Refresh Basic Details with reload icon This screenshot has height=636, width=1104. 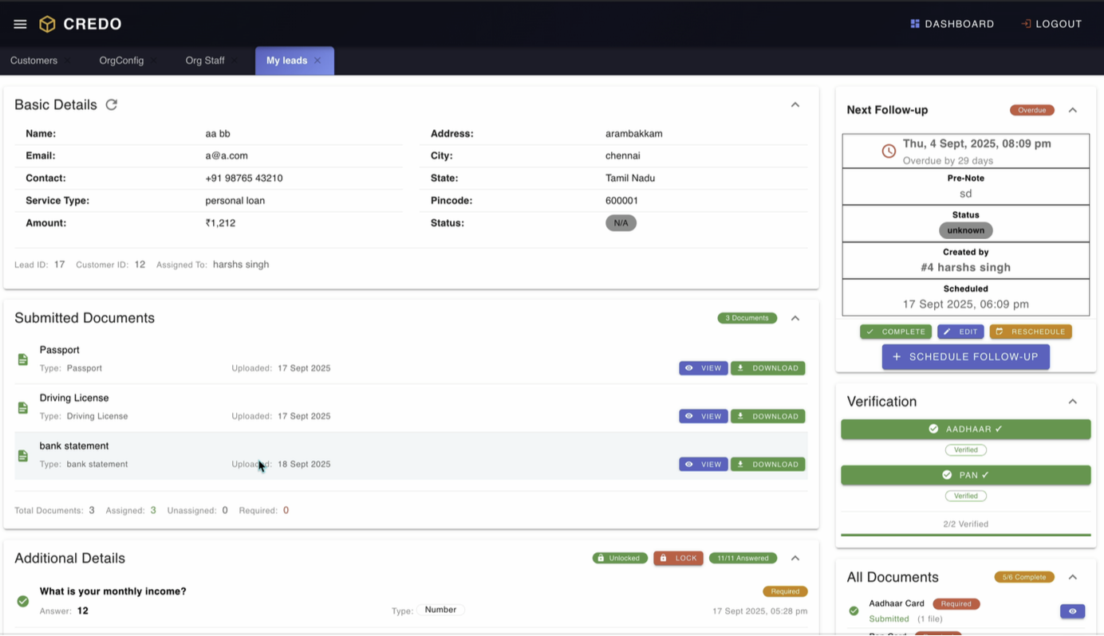112,104
